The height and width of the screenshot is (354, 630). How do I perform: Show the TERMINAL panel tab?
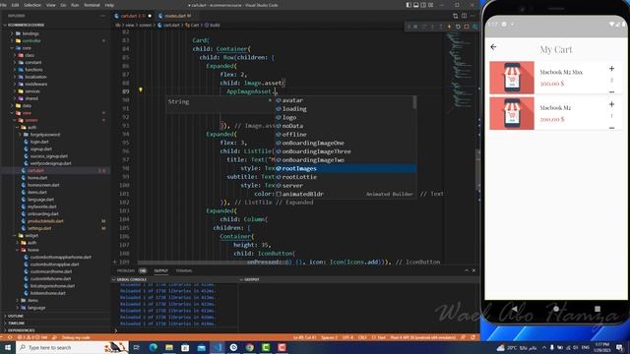(x=184, y=271)
